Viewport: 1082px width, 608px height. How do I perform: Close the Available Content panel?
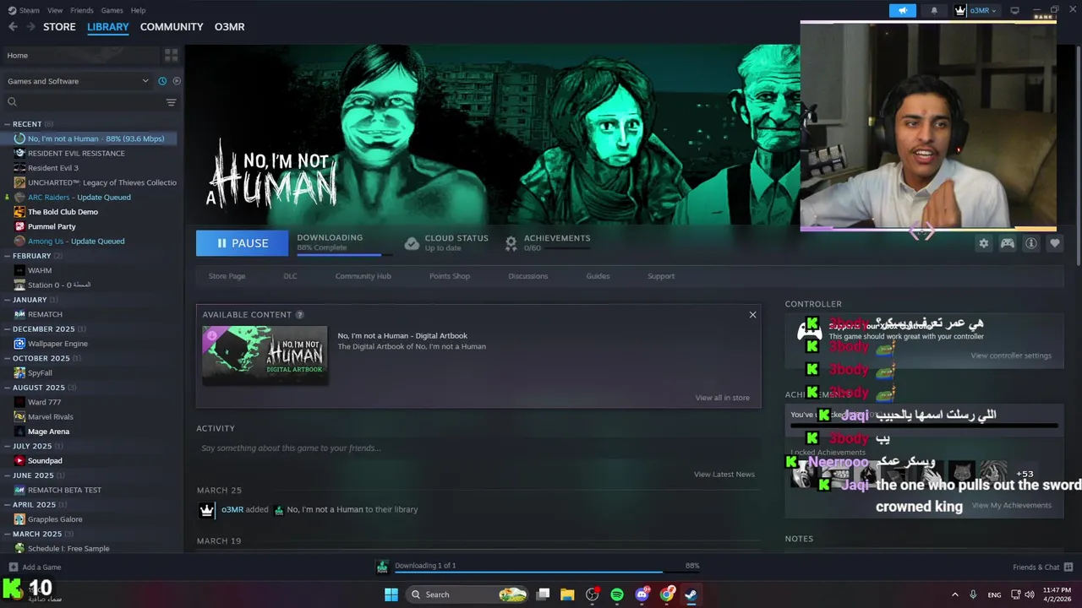[752, 315]
